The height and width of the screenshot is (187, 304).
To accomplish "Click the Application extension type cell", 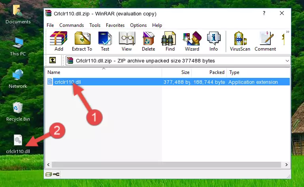I will pyautogui.click(x=253, y=82).
